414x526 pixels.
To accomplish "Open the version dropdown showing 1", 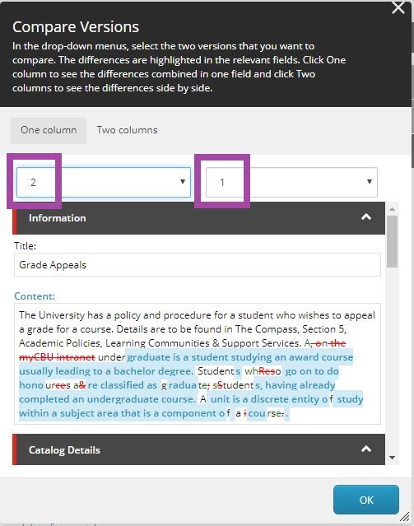I will (291, 182).
